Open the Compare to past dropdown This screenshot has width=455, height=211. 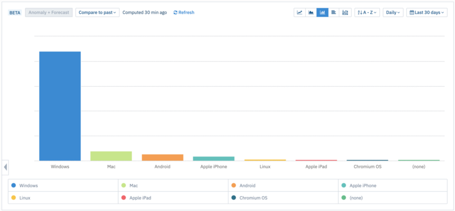pyautogui.click(x=97, y=13)
